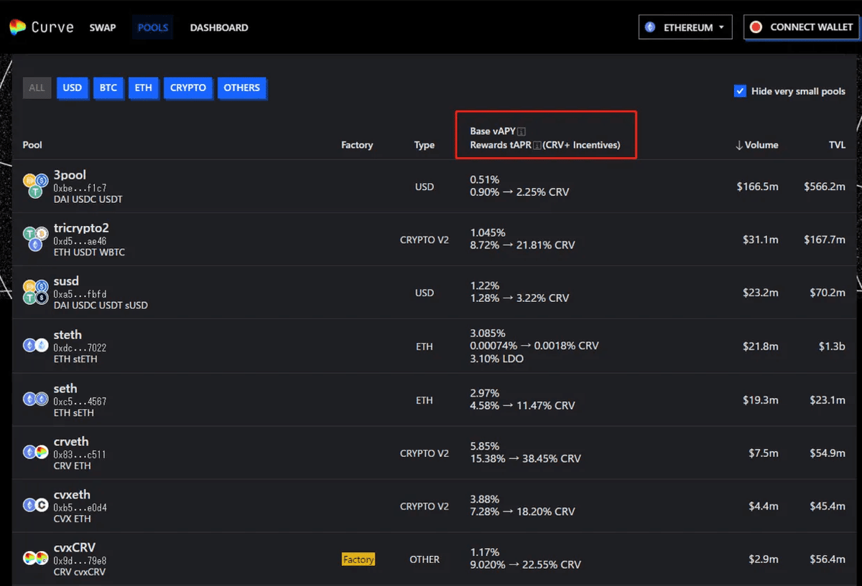Open the Swap page
Screen dimensions: 862x586
coord(103,27)
